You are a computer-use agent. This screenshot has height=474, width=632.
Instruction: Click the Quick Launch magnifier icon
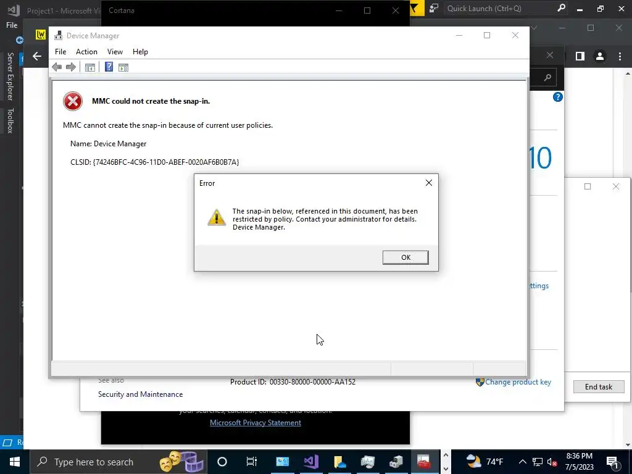point(561,8)
